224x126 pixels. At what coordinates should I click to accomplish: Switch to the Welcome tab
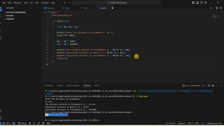(51, 8)
